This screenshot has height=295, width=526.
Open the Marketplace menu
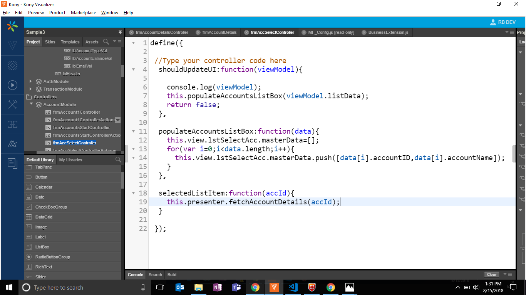(x=83, y=13)
